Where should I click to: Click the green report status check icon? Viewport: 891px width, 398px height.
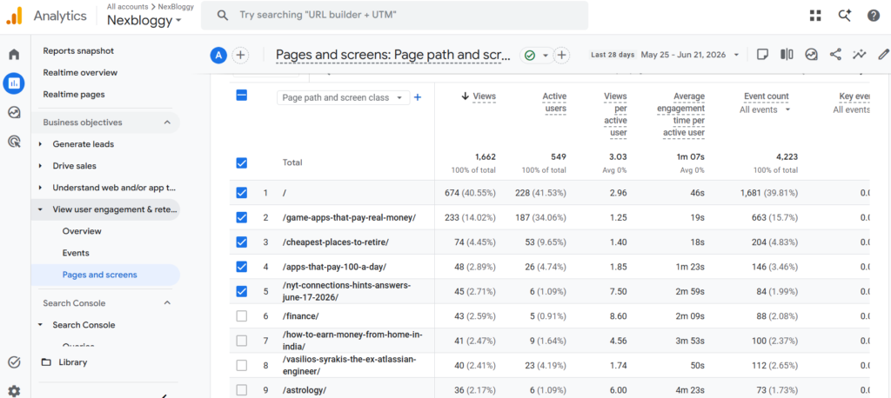tap(530, 55)
